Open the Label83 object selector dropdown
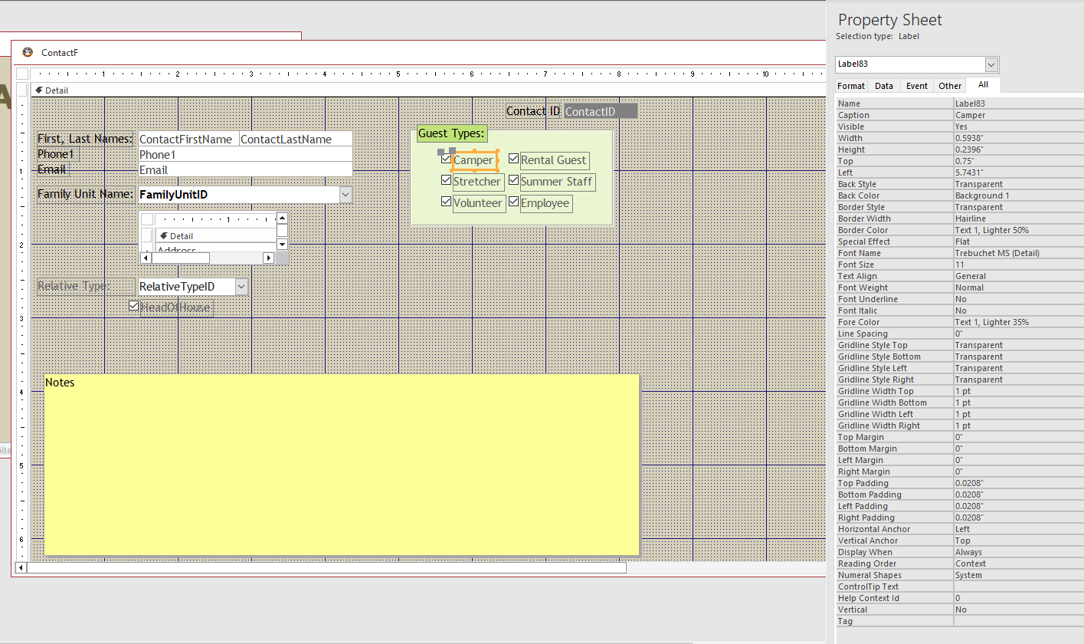Viewport: 1084px width, 644px height. [x=991, y=64]
